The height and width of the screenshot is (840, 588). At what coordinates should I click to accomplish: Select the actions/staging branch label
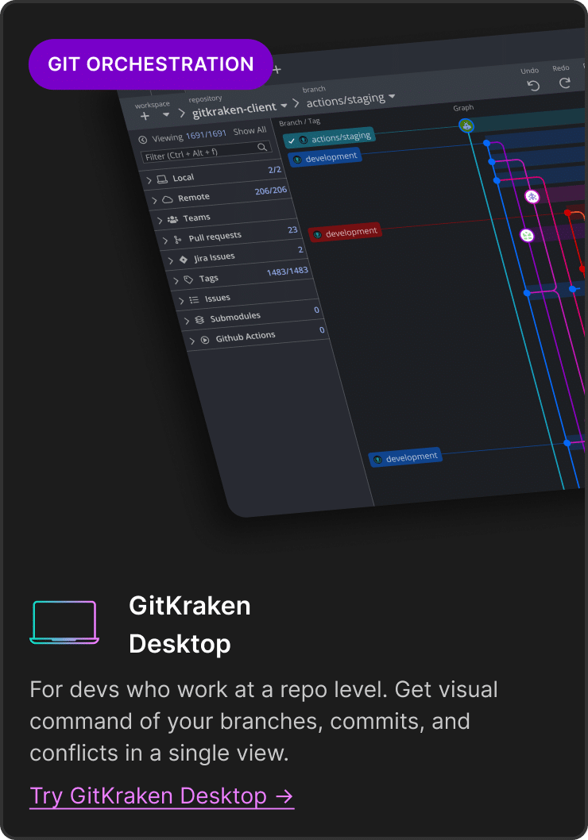(x=329, y=137)
